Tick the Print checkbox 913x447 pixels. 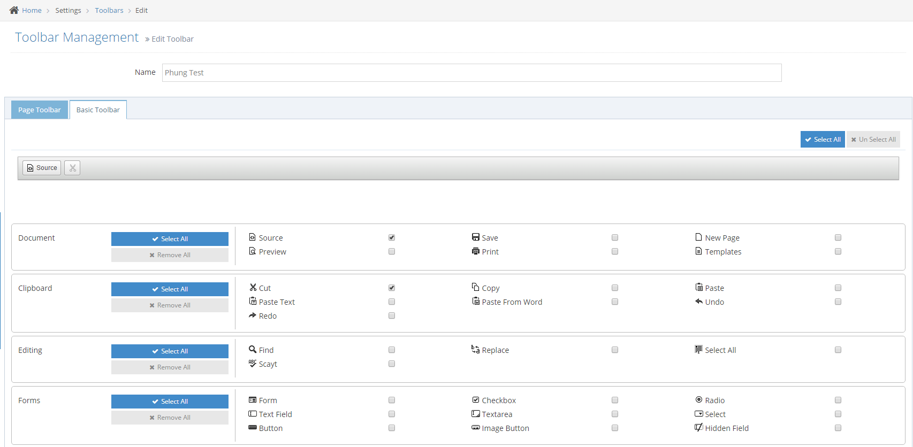[x=615, y=251]
